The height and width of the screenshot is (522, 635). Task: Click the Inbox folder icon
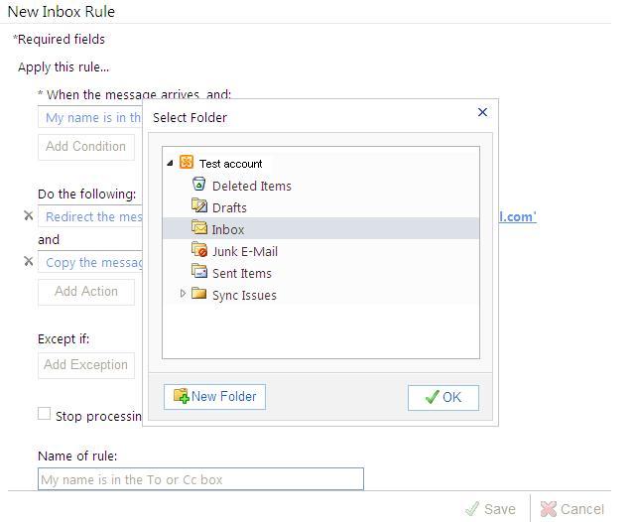(198, 228)
